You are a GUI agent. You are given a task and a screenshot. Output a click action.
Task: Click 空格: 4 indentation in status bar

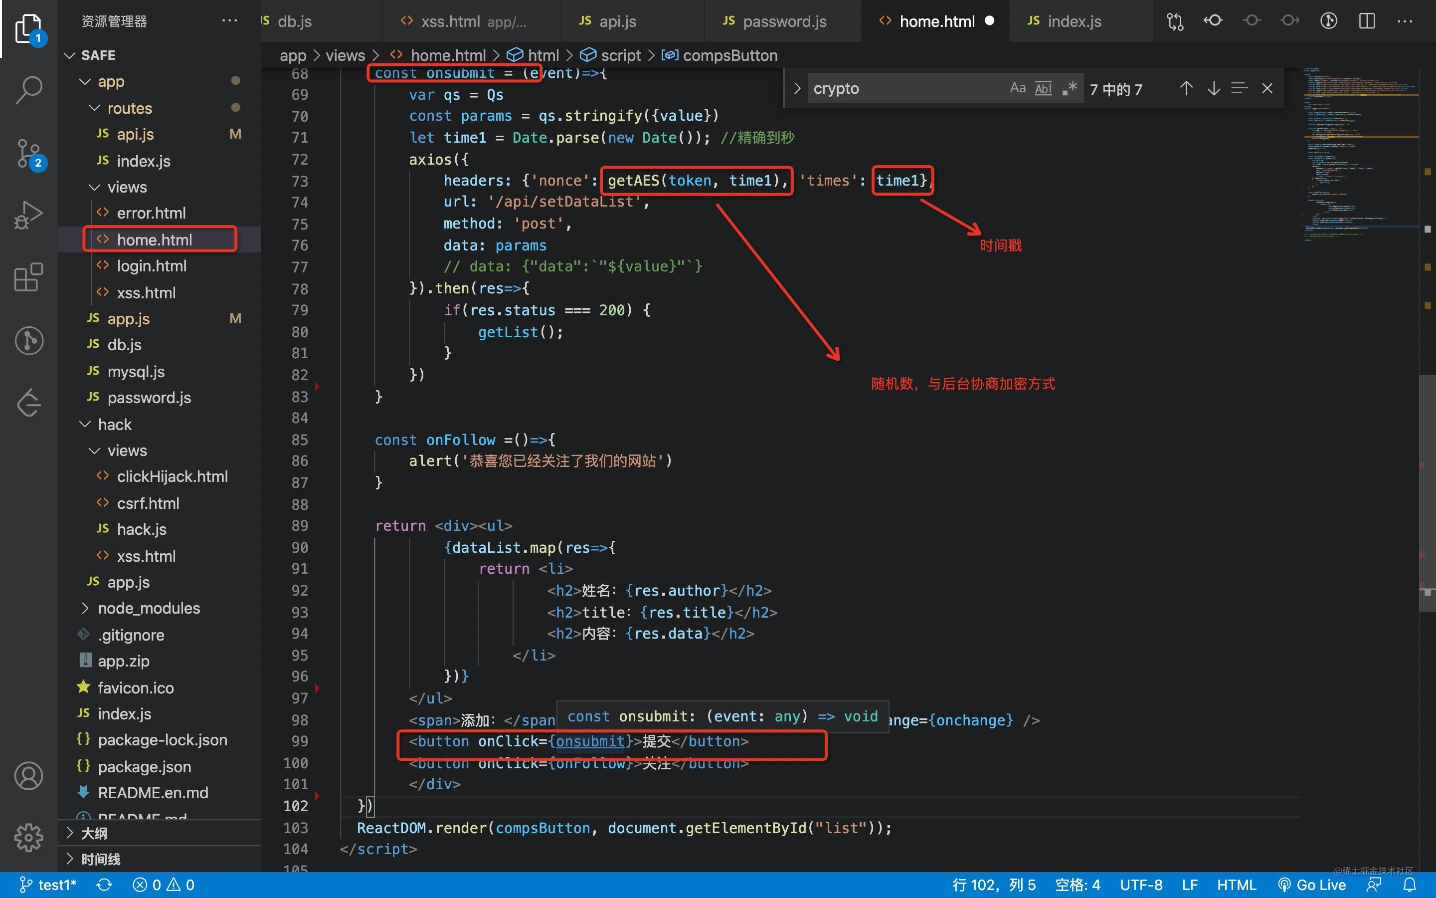(1077, 885)
